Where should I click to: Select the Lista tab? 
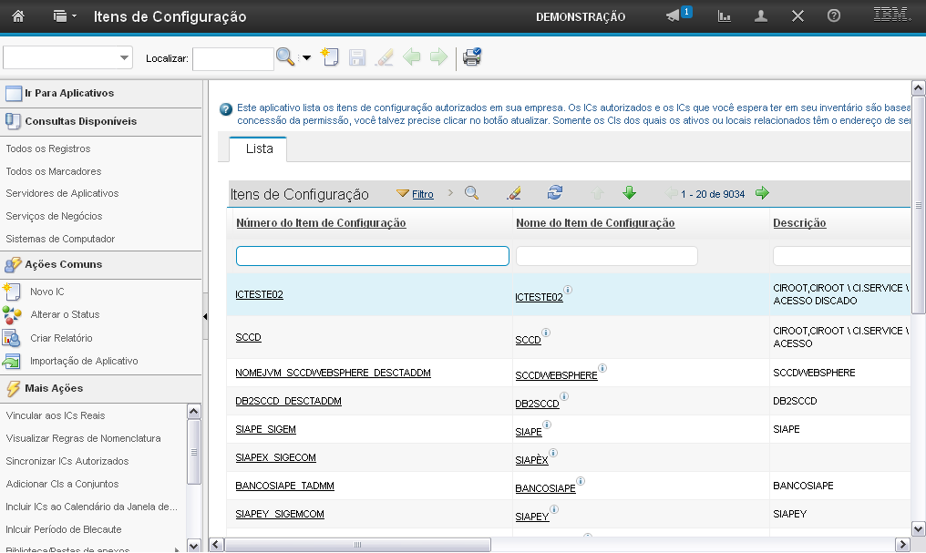tap(258, 149)
